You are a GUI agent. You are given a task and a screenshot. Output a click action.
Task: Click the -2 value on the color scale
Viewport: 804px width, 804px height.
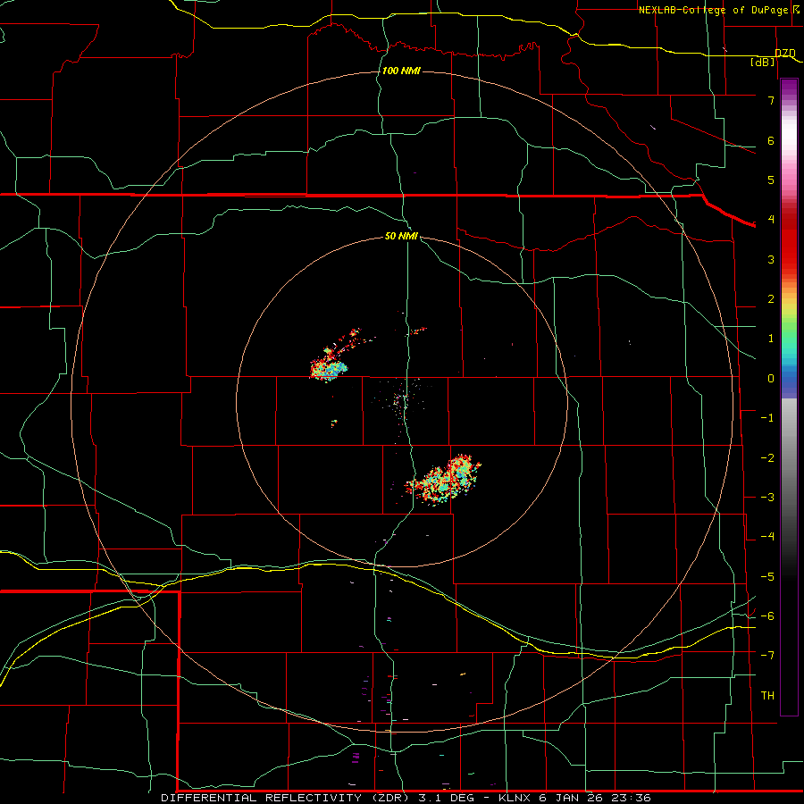(767, 458)
